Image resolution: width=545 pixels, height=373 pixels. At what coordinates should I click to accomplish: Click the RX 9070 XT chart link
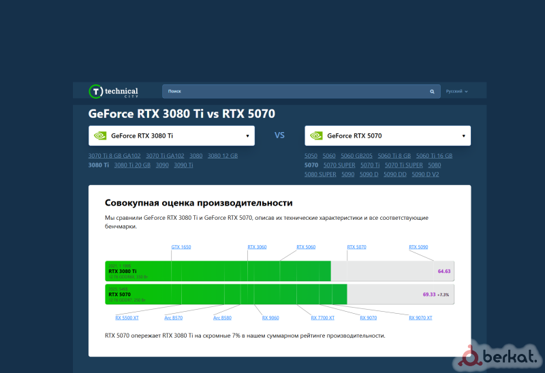pyautogui.click(x=420, y=318)
